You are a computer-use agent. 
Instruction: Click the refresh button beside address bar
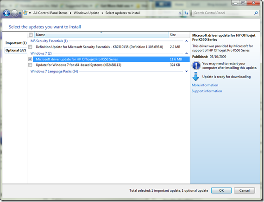pyautogui.click(x=186, y=13)
